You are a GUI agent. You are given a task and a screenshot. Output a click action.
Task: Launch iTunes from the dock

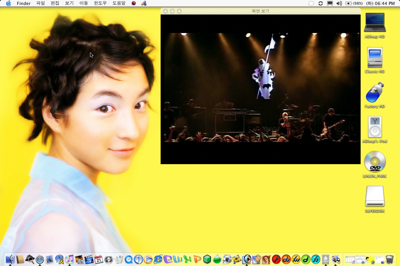point(69,259)
